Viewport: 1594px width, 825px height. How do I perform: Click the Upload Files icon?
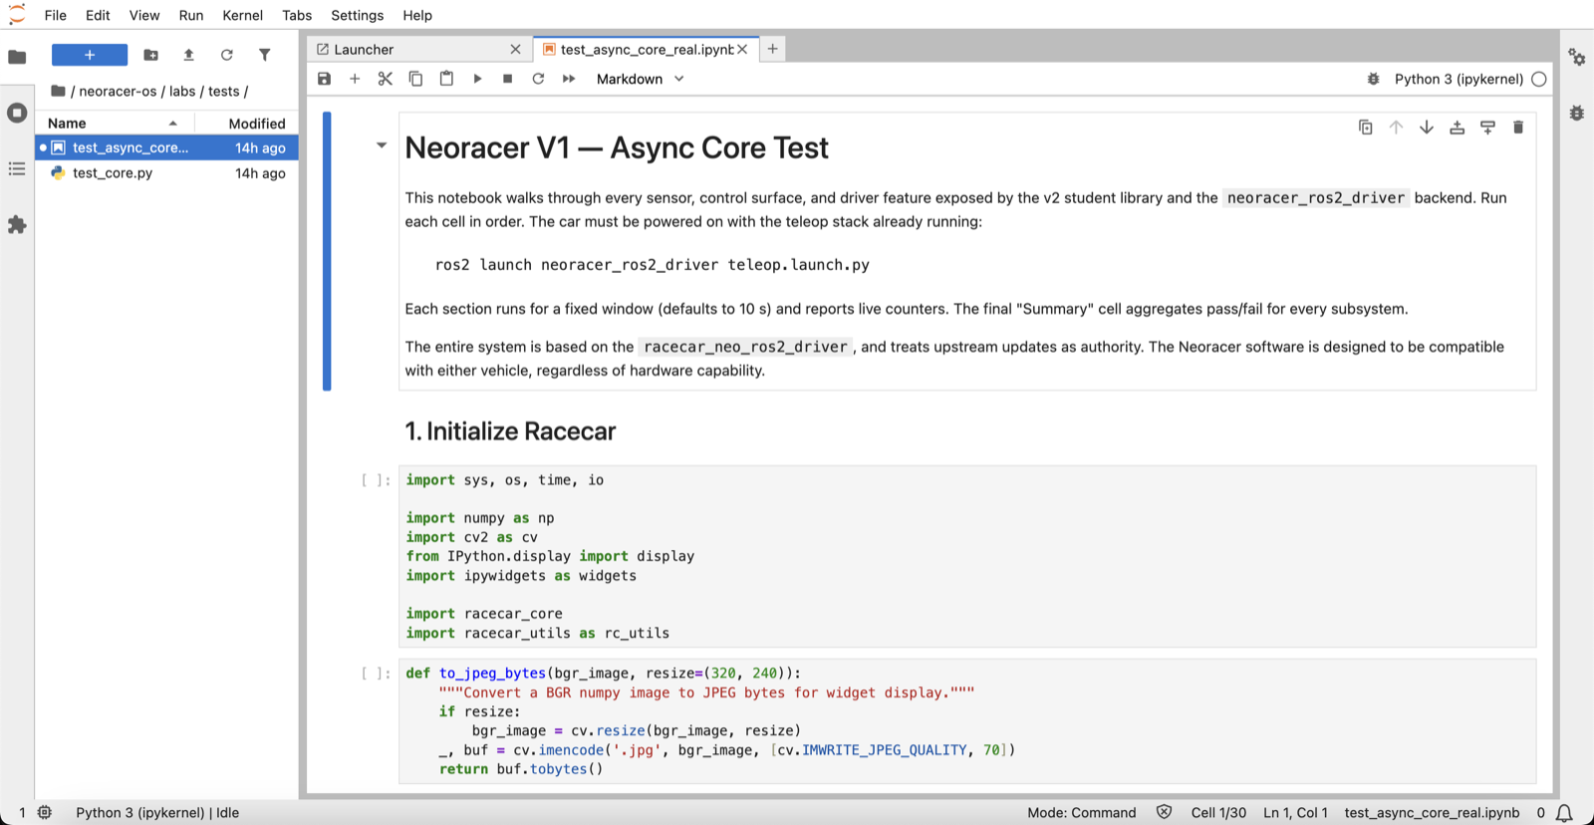click(x=188, y=55)
